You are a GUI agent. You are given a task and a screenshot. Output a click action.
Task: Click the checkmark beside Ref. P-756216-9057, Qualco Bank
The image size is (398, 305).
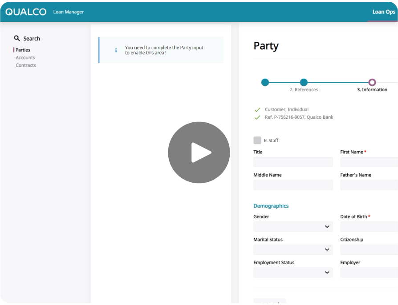coord(257,117)
